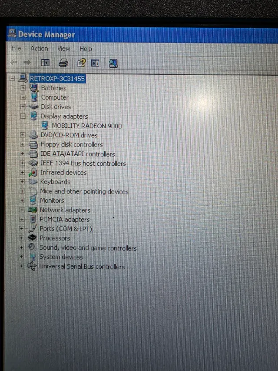The height and width of the screenshot is (371, 278).
Task: Click the Processors chip icon
Action: coord(32,237)
